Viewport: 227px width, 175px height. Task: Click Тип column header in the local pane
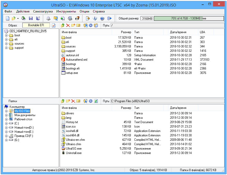pos(148,108)
